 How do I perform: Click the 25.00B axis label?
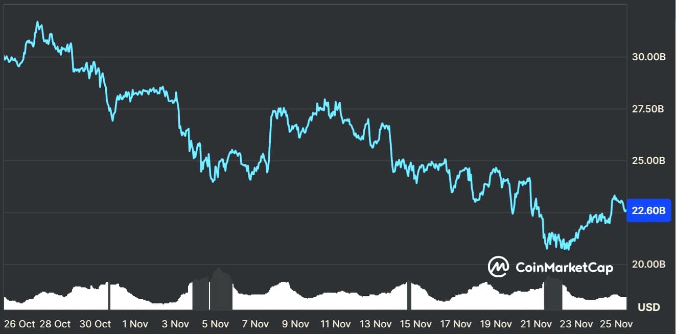click(648, 161)
